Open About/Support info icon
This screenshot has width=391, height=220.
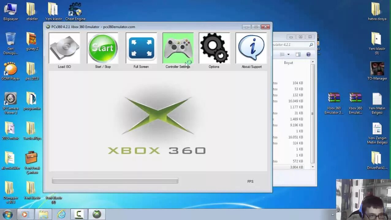[x=251, y=48]
